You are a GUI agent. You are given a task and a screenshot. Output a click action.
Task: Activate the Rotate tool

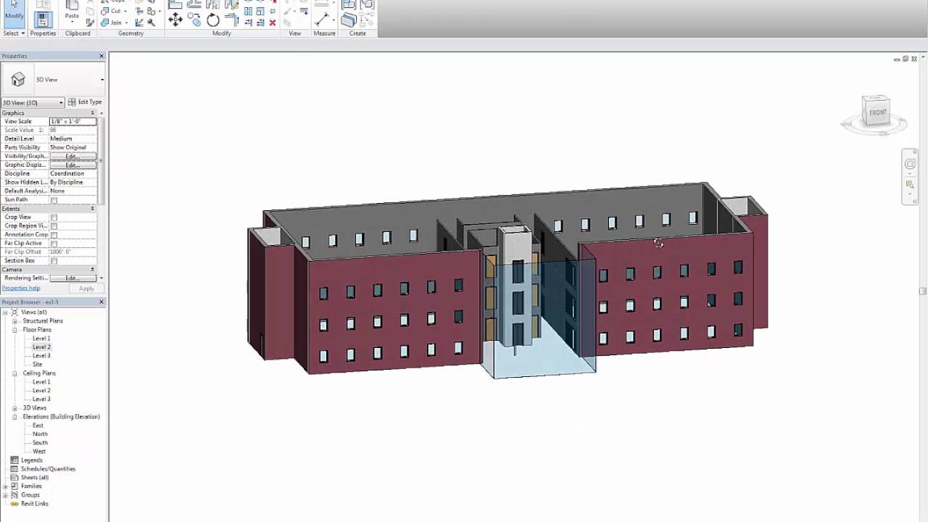click(x=213, y=20)
